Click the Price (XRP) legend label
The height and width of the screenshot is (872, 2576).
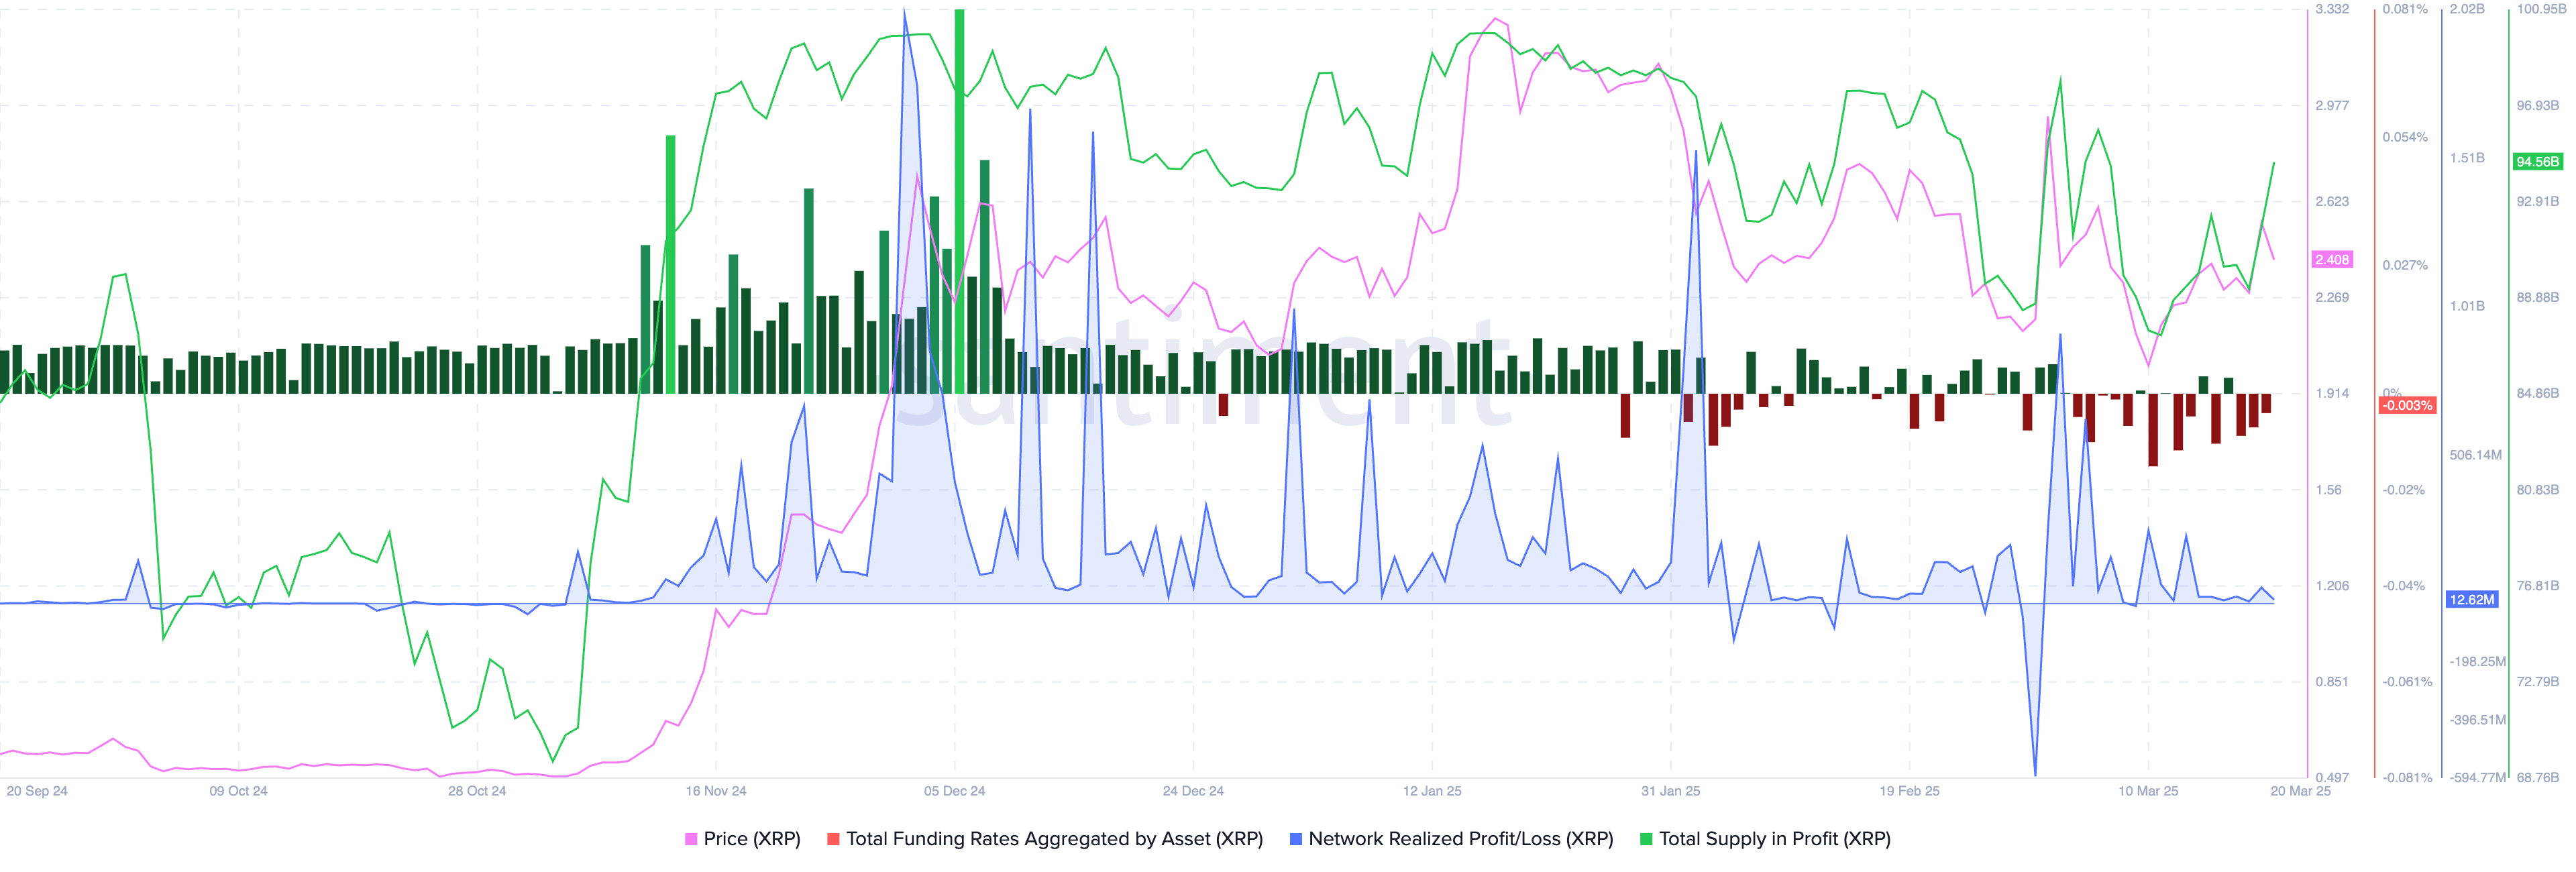(x=751, y=839)
